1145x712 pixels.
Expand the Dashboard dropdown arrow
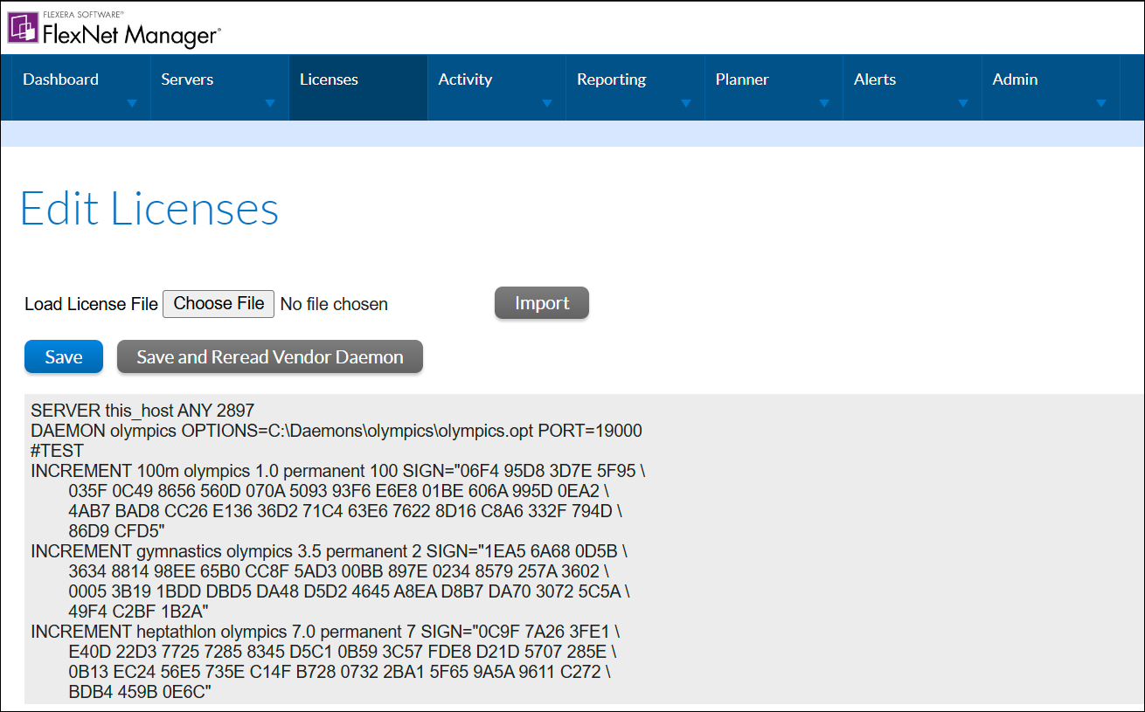pyautogui.click(x=132, y=103)
